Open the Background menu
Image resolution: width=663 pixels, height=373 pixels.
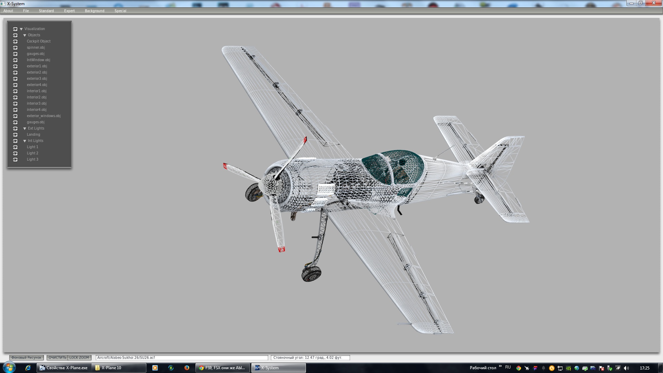[x=94, y=11]
